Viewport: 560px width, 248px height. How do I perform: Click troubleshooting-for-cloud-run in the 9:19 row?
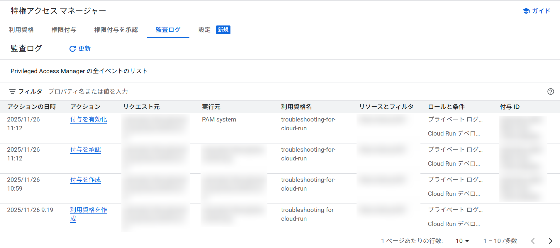[308, 214]
